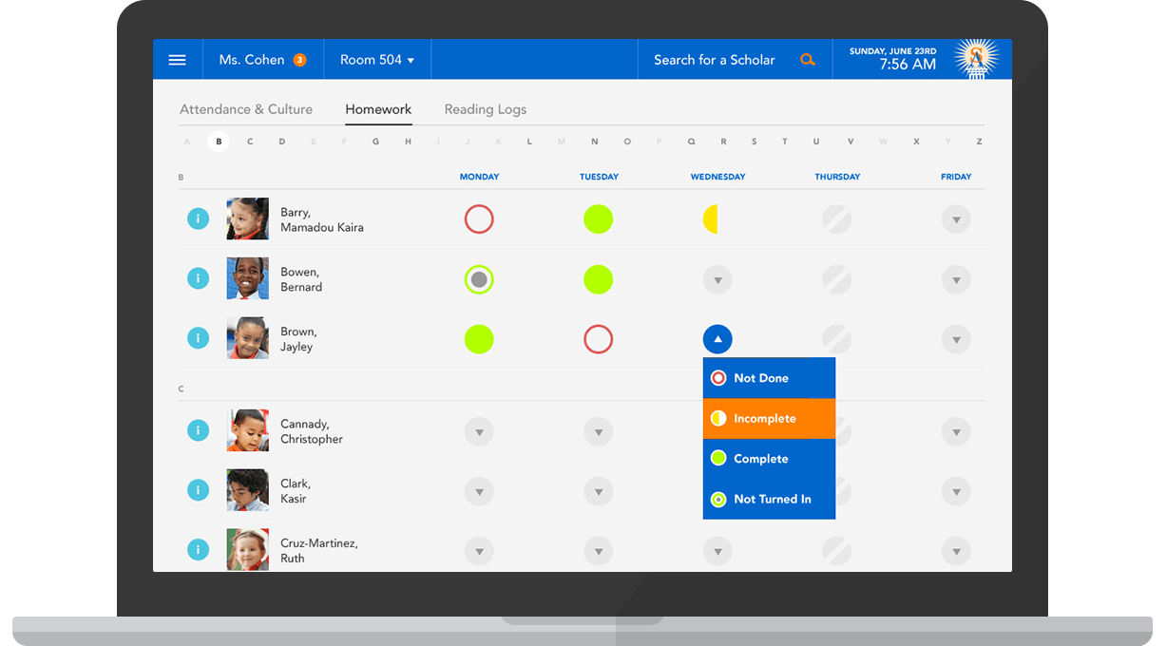Jump to letter C in alphabet filter
This screenshot has height=646, width=1166.
click(250, 142)
